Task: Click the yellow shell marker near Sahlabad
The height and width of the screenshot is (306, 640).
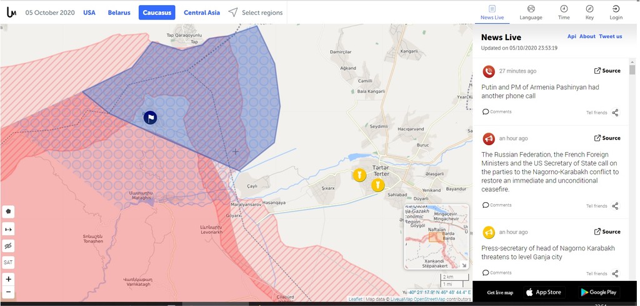Action: pos(378,185)
